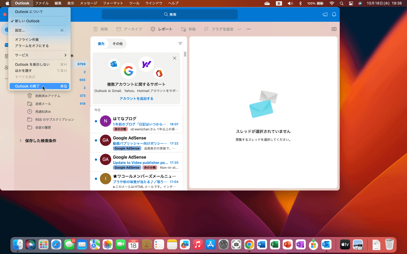Open the message list filter icon

tap(180, 43)
